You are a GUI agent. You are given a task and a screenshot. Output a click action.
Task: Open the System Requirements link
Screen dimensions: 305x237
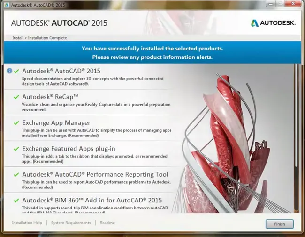(71, 223)
